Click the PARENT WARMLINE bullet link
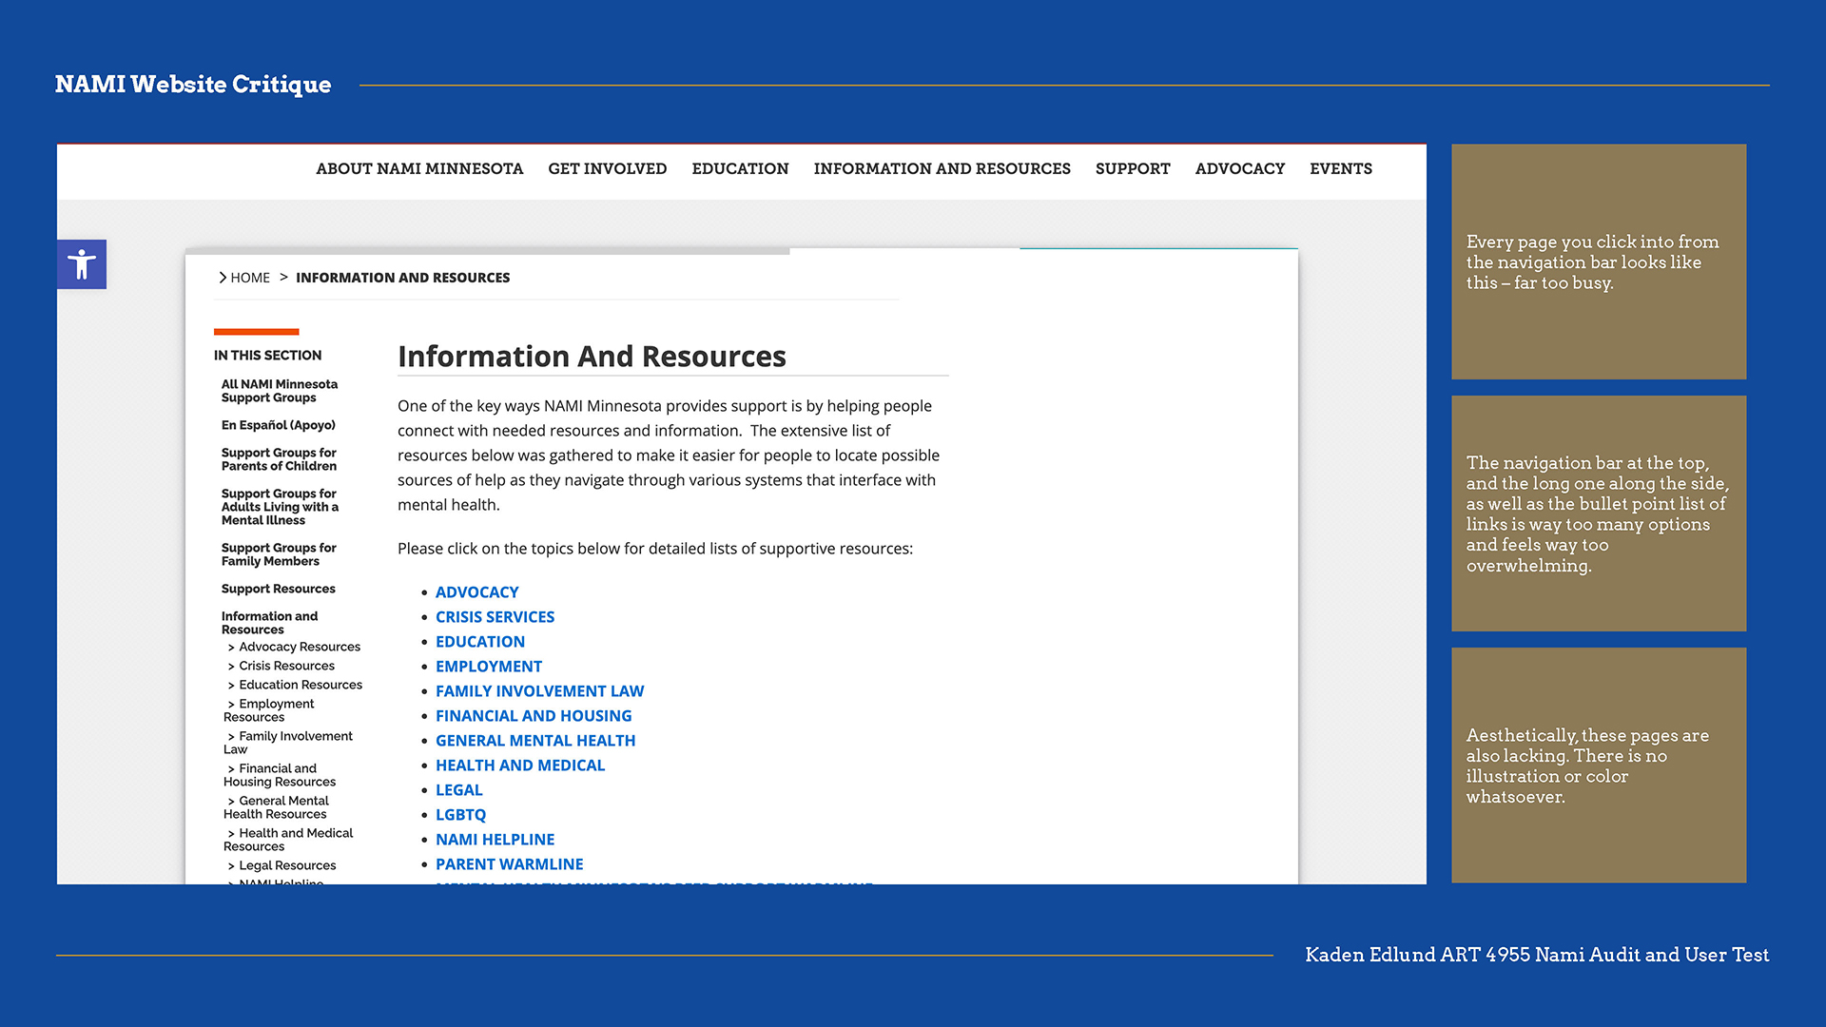The height and width of the screenshot is (1027, 1826). click(x=509, y=864)
